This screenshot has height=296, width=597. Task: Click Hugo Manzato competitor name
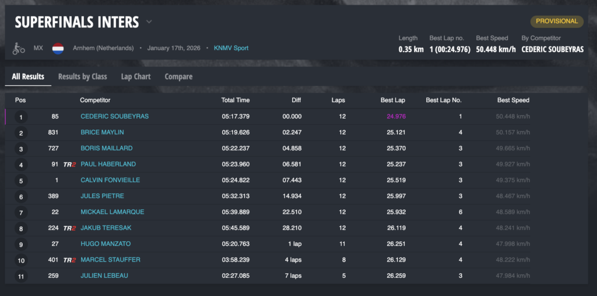(x=104, y=244)
